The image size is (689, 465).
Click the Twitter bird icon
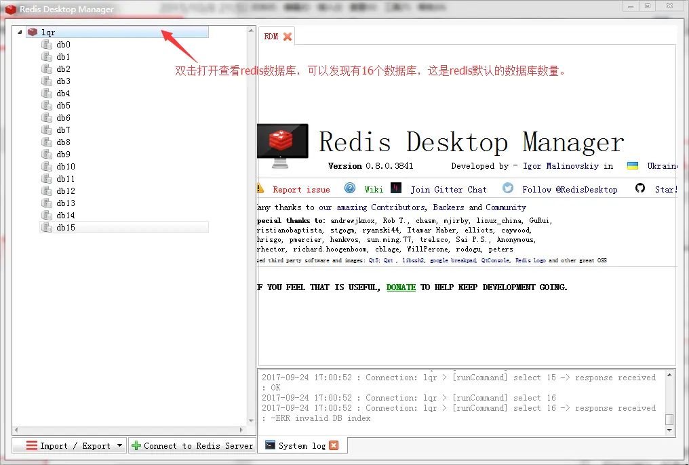point(508,188)
